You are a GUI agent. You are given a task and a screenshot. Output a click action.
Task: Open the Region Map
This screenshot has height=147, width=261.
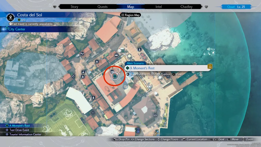(x=131, y=15)
